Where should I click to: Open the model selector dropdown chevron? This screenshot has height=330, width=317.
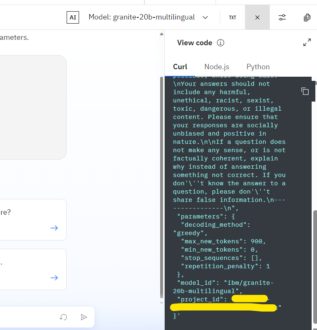(205, 17)
